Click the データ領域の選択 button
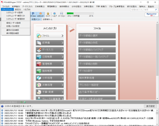Screen dimensions: 159x126 pyautogui.click(x=97, y=36)
